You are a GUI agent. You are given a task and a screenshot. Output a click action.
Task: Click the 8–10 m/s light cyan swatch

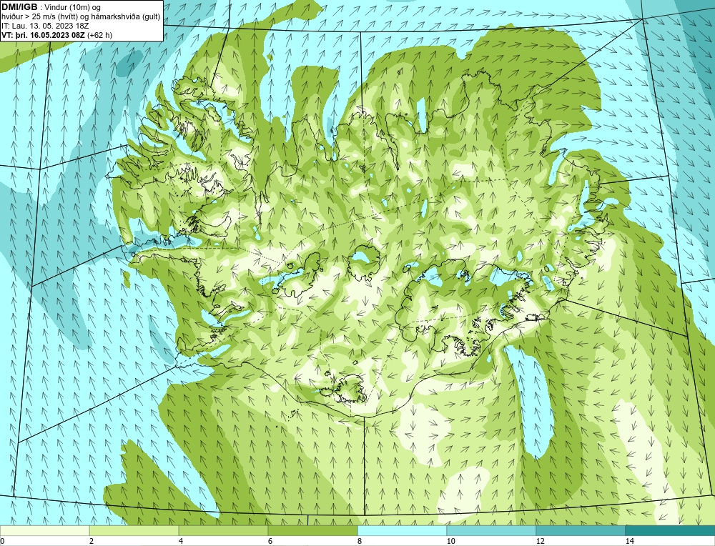click(402, 530)
